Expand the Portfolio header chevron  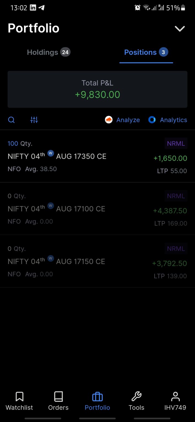tap(180, 29)
